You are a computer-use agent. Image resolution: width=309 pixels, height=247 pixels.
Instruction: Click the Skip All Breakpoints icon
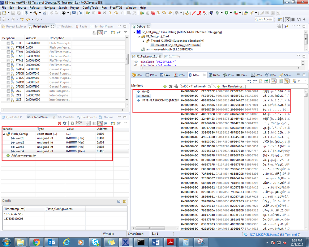tap(81, 13)
